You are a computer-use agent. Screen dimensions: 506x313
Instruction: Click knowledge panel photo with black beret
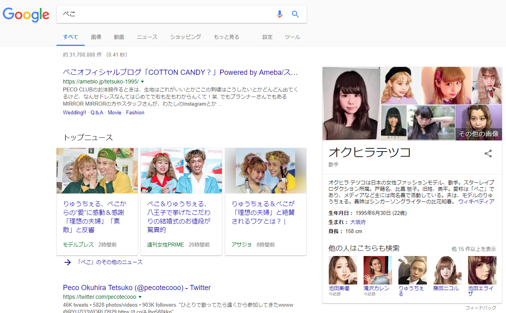pyautogui.click(x=401, y=85)
